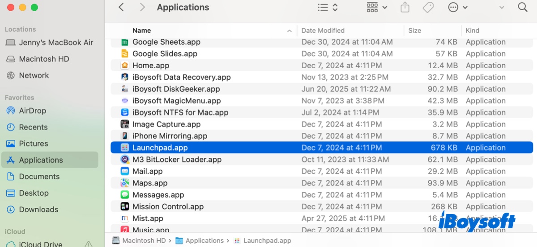This screenshot has width=537, height=247.
Task: Go back with the left chevron
Action: click(x=121, y=8)
